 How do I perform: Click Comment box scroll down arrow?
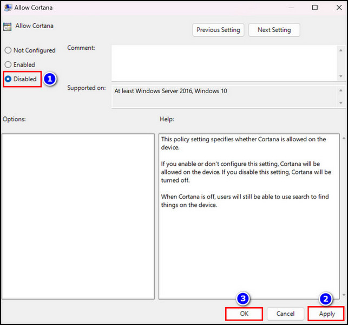coord(340,76)
